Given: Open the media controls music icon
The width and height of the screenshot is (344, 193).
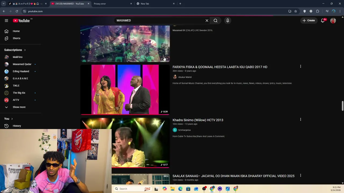Looking at the screenshot, I should [327, 11].
